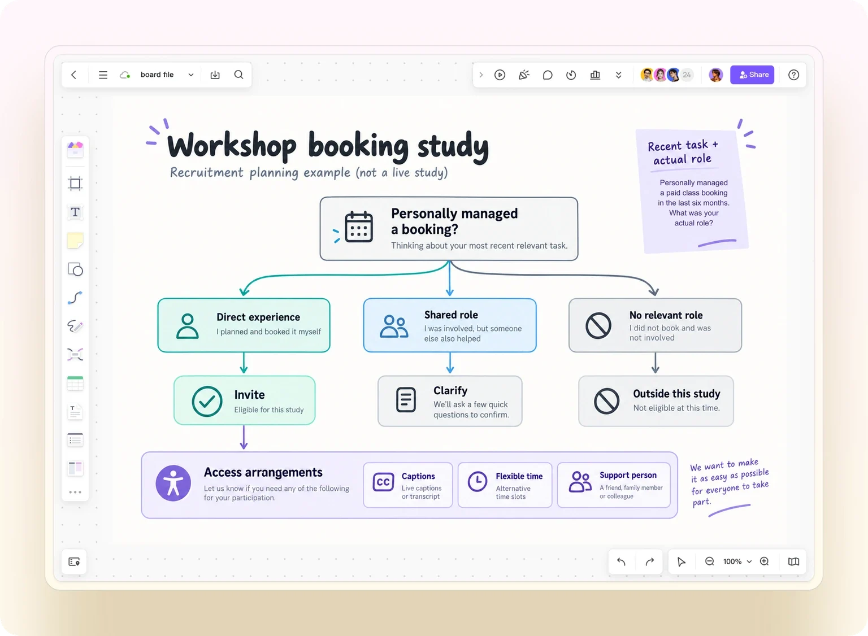This screenshot has width=868, height=636.
Task: Select the Flexible time card
Action: tap(505, 485)
